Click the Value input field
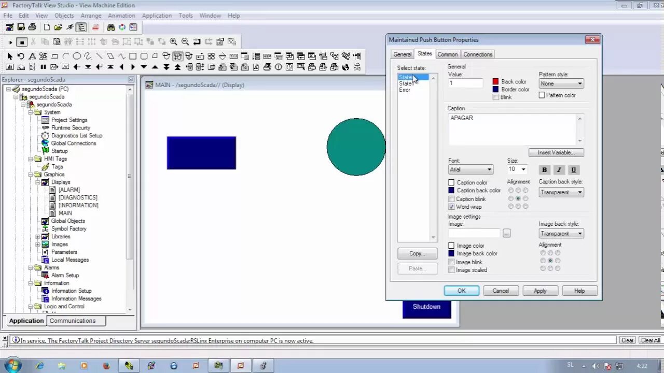This screenshot has width=664, height=373. (x=465, y=83)
